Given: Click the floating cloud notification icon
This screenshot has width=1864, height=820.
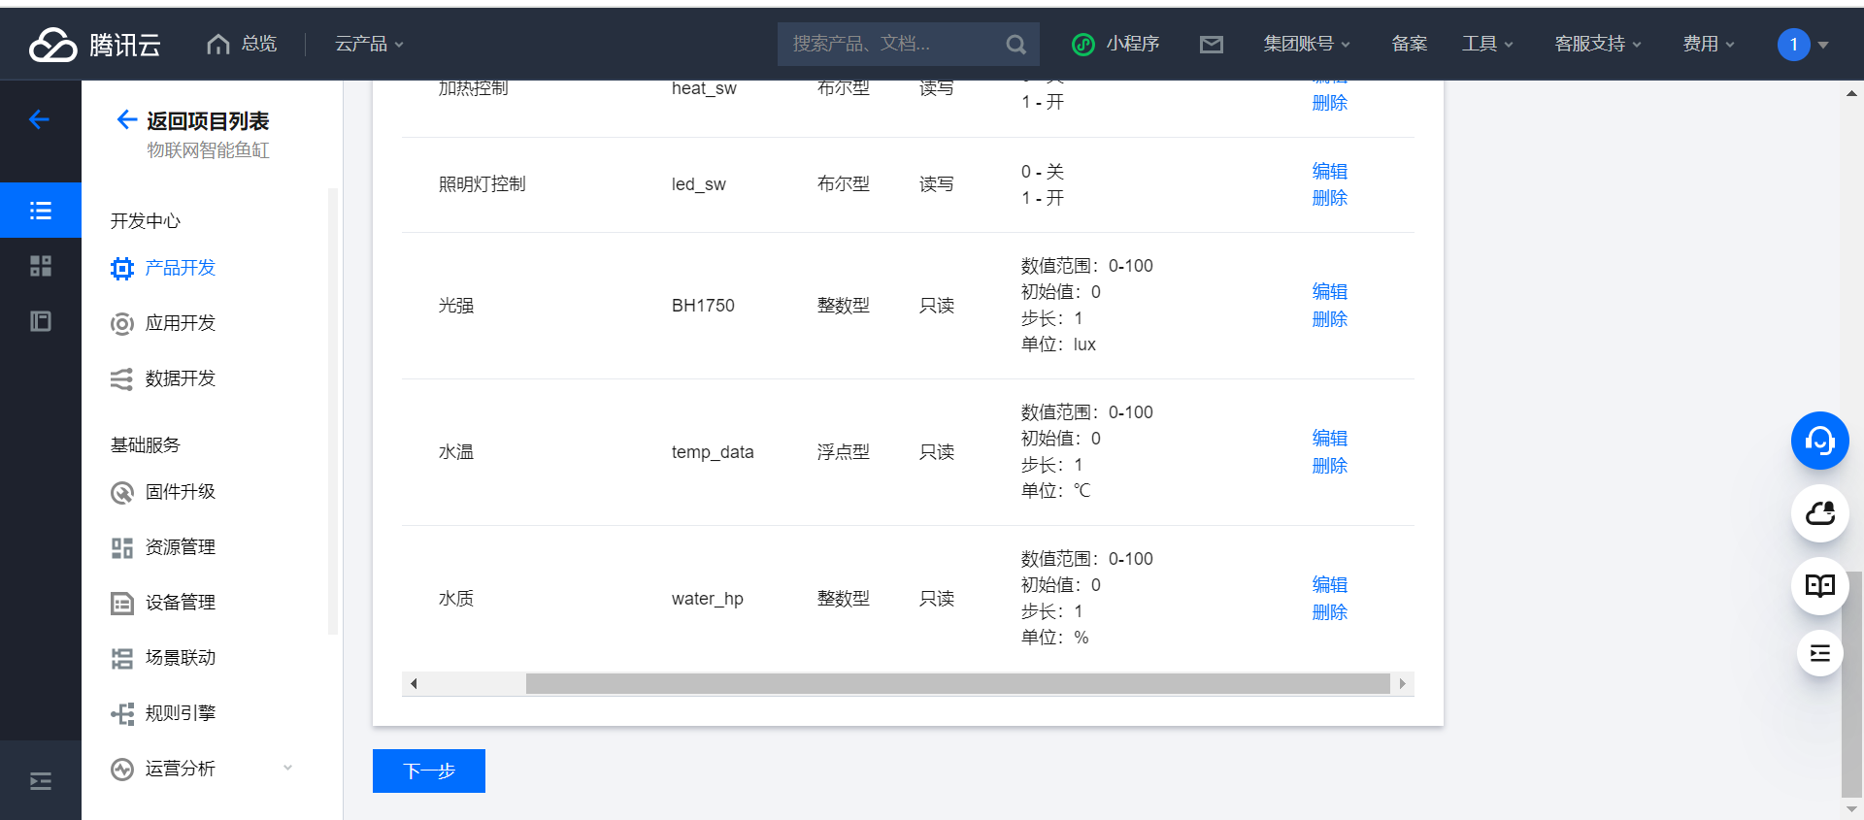Looking at the screenshot, I should pyautogui.click(x=1819, y=513).
